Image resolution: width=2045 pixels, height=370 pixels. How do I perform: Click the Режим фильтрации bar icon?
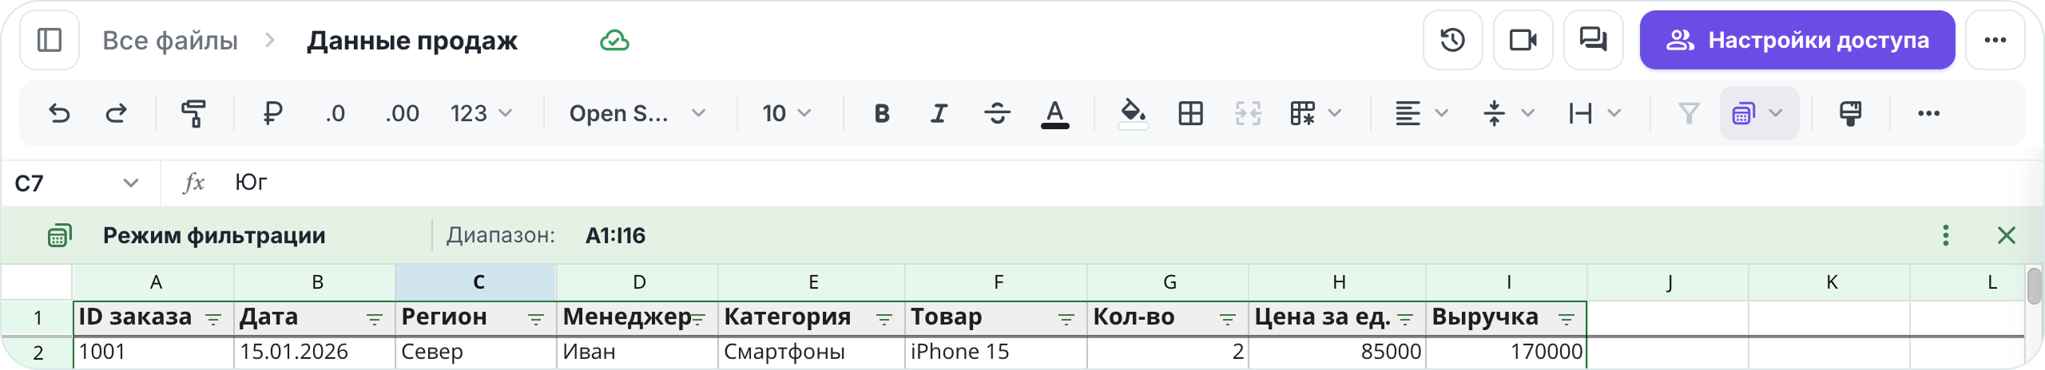[59, 235]
